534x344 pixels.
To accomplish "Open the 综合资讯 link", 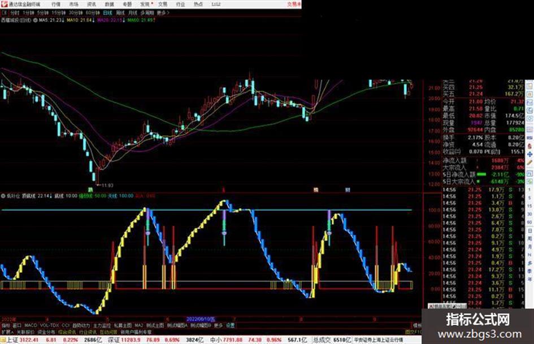I will coord(67,332).
